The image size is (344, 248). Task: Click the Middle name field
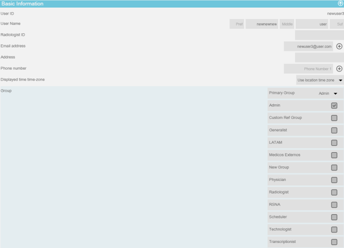pos(287,24)
